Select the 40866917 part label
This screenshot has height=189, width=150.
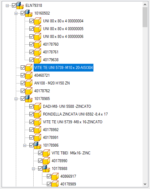(x=68, y=176)
